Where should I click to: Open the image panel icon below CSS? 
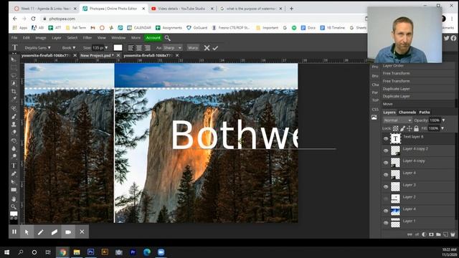[374, 118]
